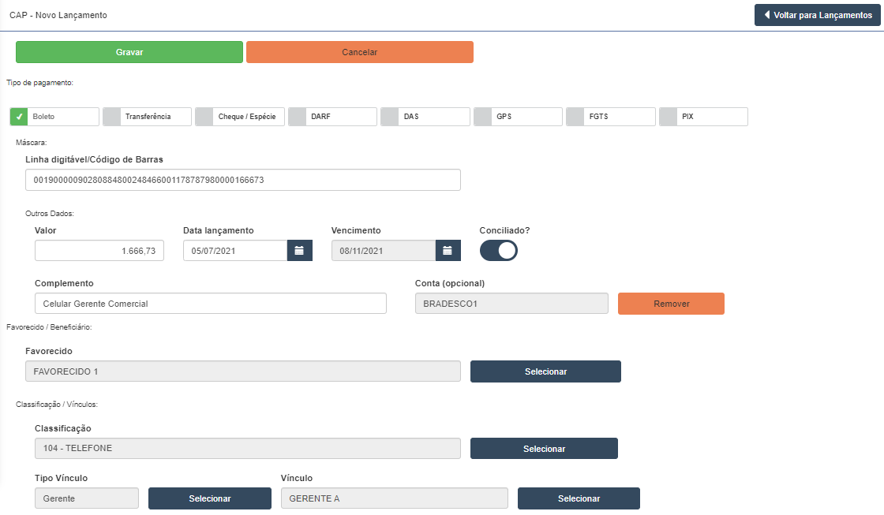Select FGTS payment type

point(610,117)
